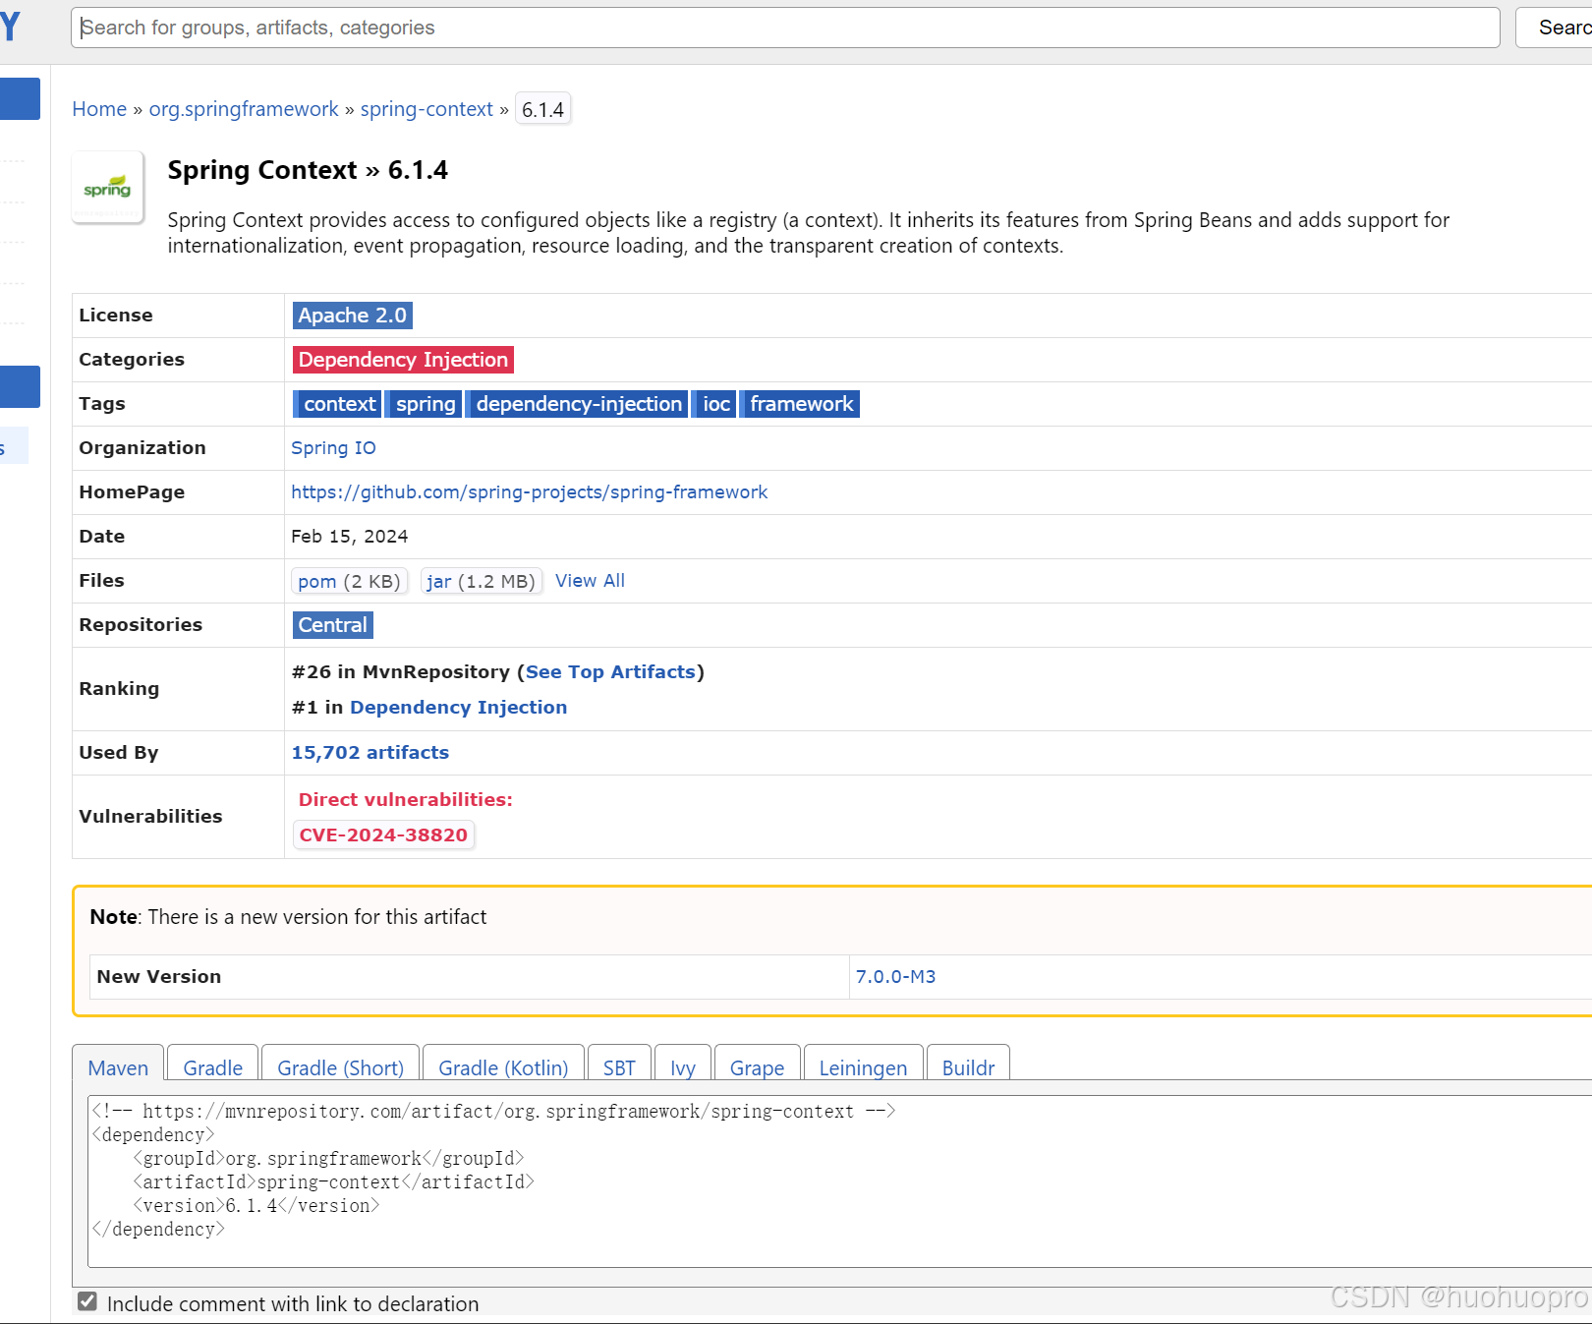Open spring-context breadcrumb link
The image size is (1592, 1324).
pyautogui.click(x=426, y=109)
